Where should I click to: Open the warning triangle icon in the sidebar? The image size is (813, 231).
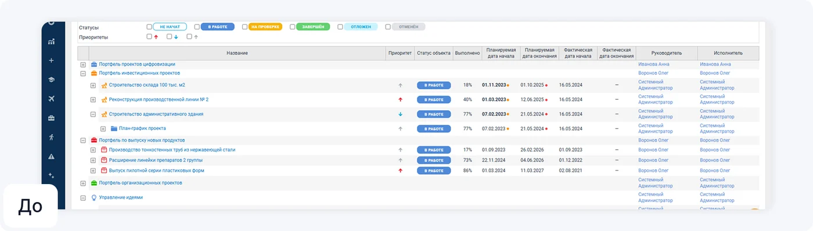(x=52, y=156)
